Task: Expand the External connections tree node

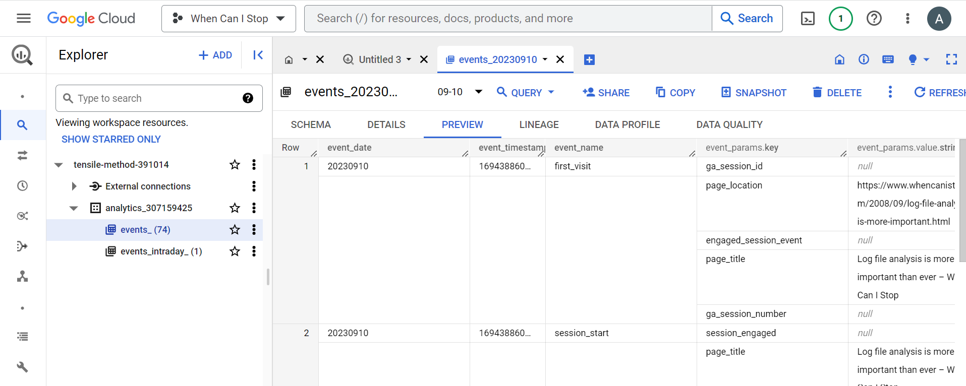Action: (74, 186)
